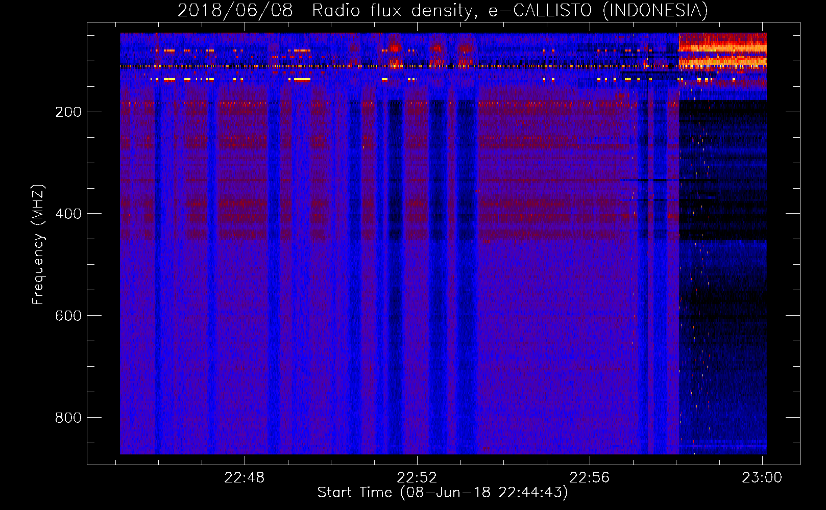Click the 400 frequency tick label
Image resolution: width=826 pixels, height=510 pixels.
coord(68,214)
